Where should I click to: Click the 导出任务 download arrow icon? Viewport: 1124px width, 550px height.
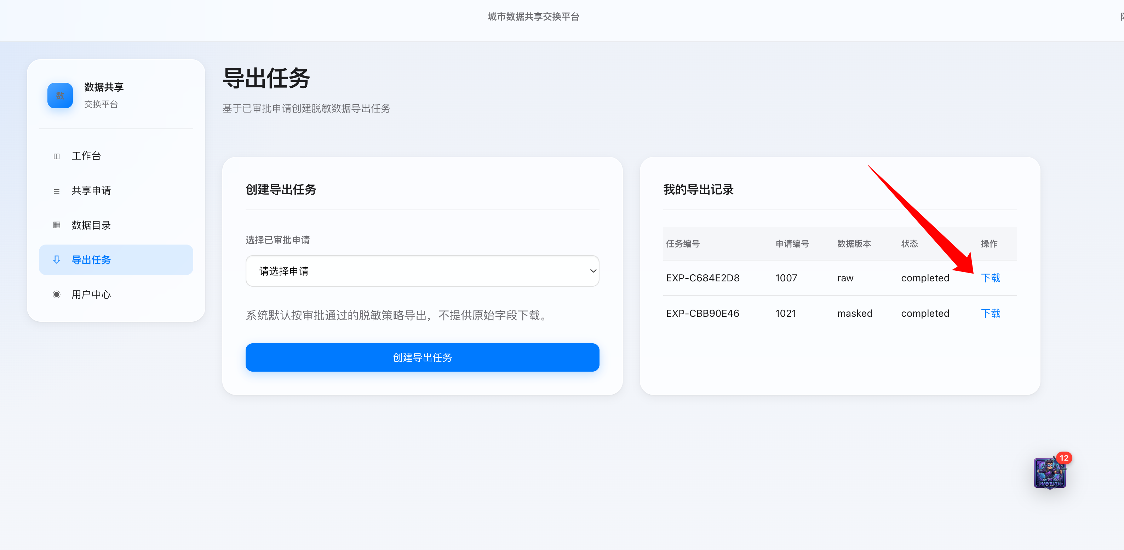click(56, 260)
